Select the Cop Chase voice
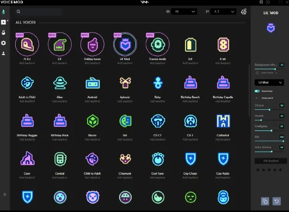Screen dimensions: 289x212 (x=191, y=159)
